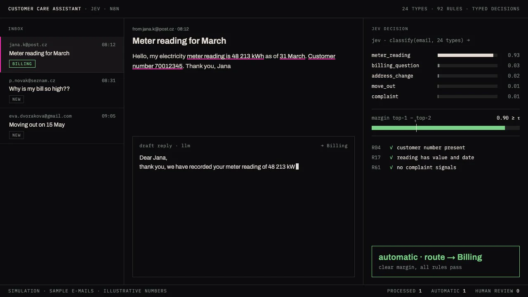Click the 'no complaint signals' rule text
Image resolution: width=528 pixels, height=297 pixels.
tap(427, 167)
